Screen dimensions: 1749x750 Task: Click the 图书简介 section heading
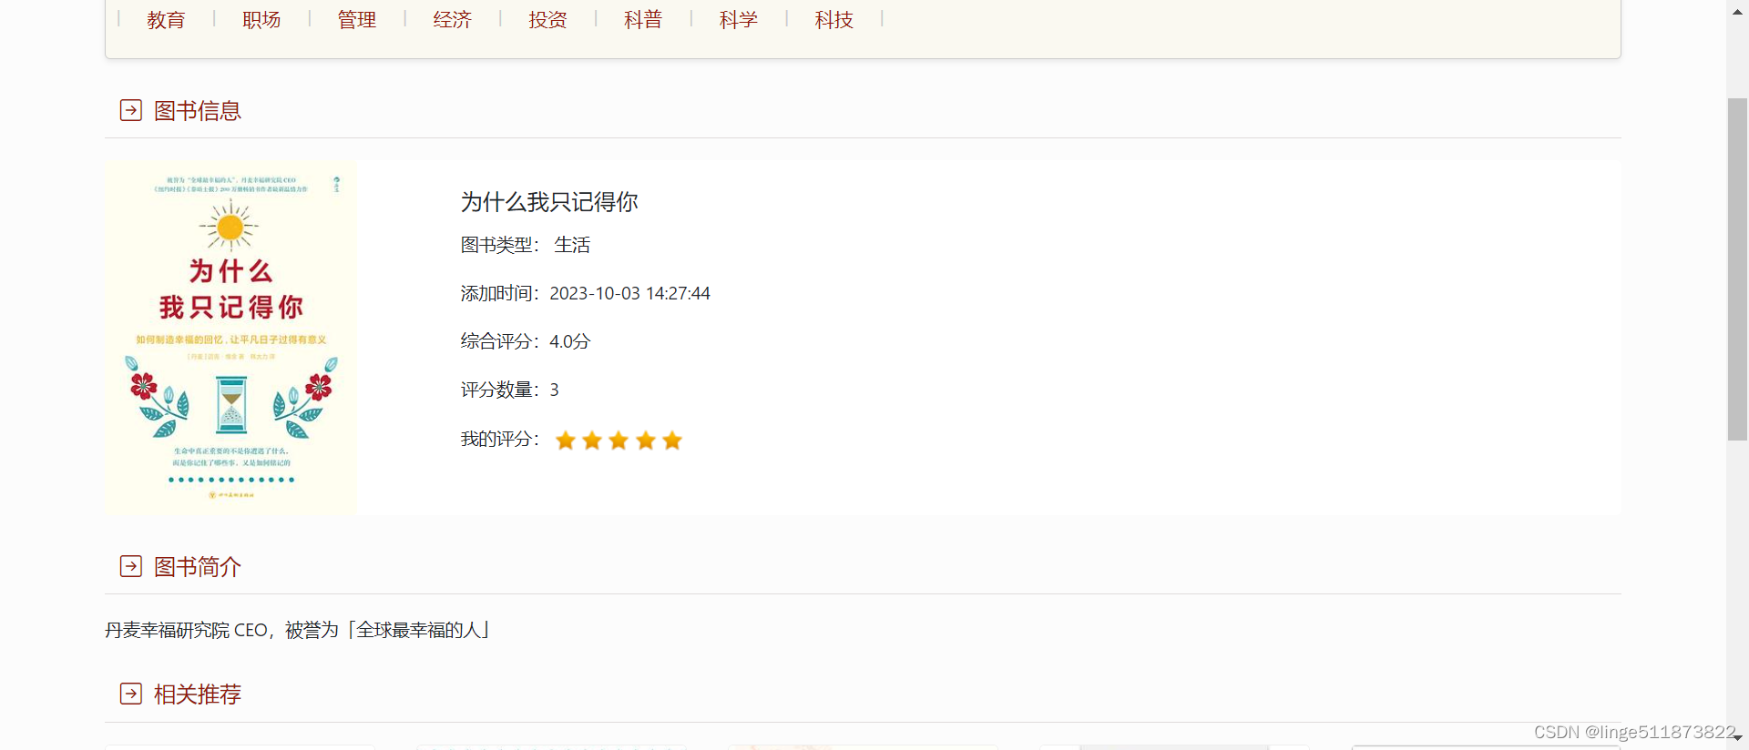(198, 566)
